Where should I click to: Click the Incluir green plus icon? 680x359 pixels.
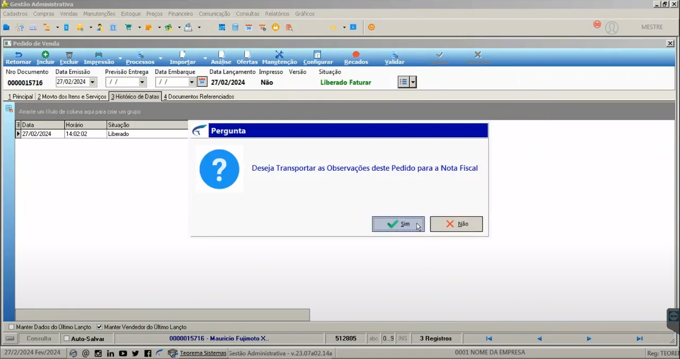(x=46, y=55)
